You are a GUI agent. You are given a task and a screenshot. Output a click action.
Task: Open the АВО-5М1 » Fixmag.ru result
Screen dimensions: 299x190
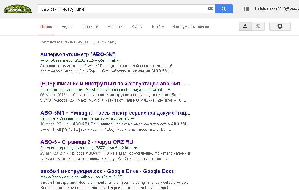pyautogui.click(x=115, y=113)
